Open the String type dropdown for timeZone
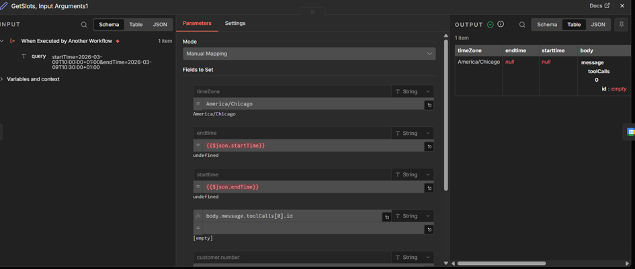The image size is (635, 269). tap(413, 91)
